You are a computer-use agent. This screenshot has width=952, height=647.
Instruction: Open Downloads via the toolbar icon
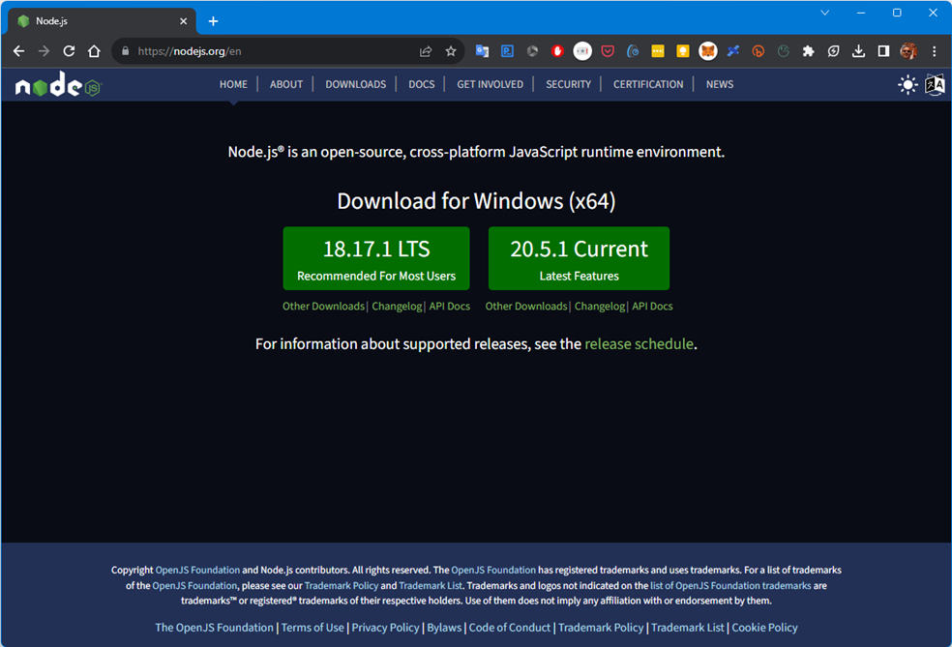pos(859,51)
